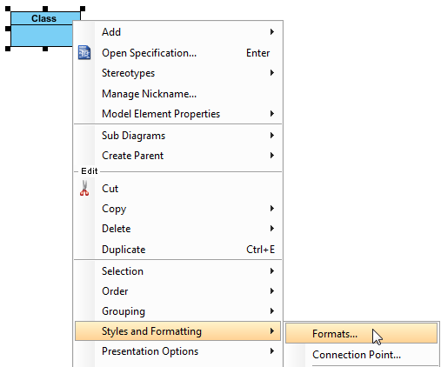
Task: Open the Order submenu
Action: (x=177, y=291)
